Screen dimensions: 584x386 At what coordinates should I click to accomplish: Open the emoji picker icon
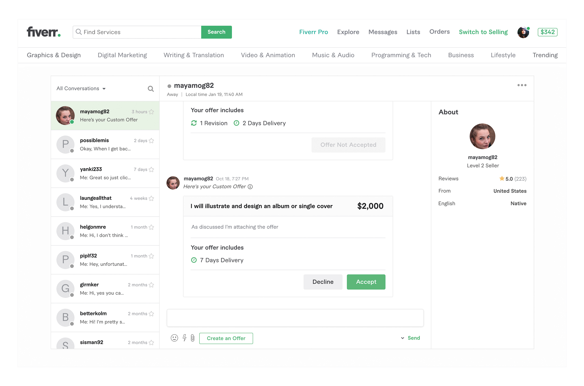pos(174,338)
